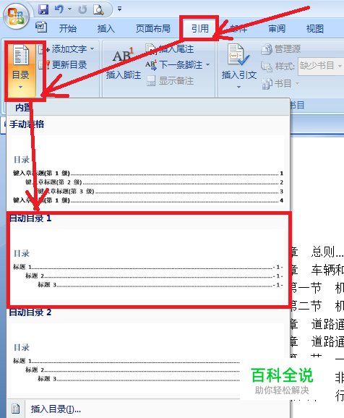Click the icon beside 插入目录(I)...
This screenshot has height=418, width=344.
pos(16,409)
